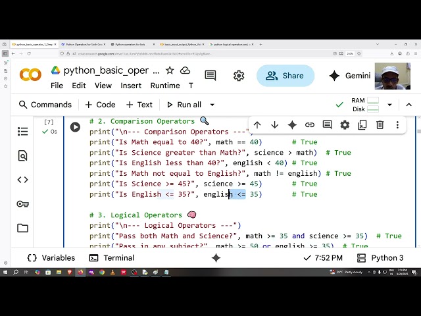421x316 pixels.
Task: Open Chrome from the taskbar
Action: click(102, 272)
